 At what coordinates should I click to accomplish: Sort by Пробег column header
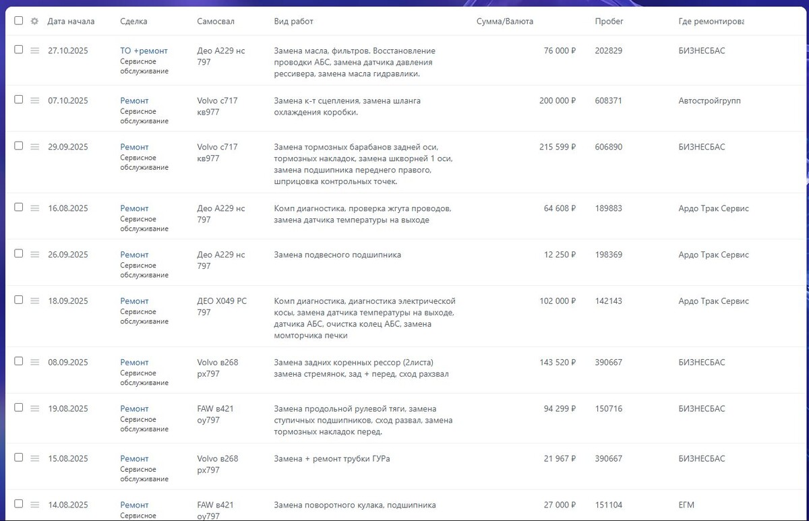click(609, 22)
